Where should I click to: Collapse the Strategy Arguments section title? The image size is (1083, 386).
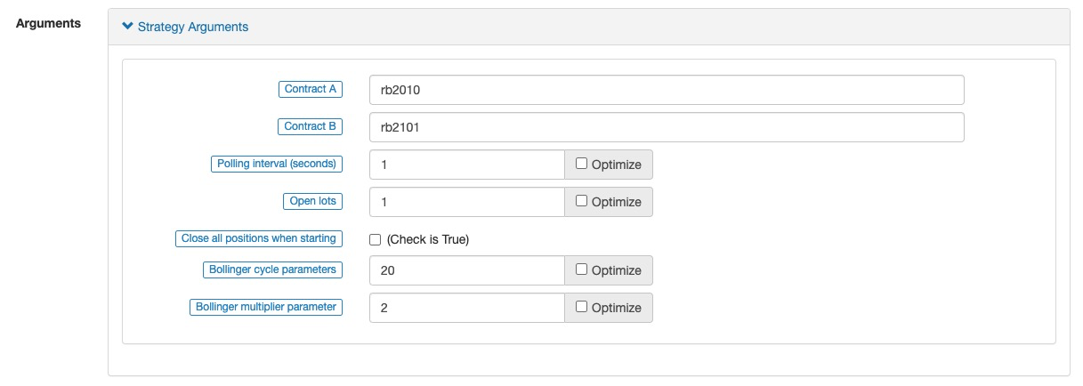192,28
